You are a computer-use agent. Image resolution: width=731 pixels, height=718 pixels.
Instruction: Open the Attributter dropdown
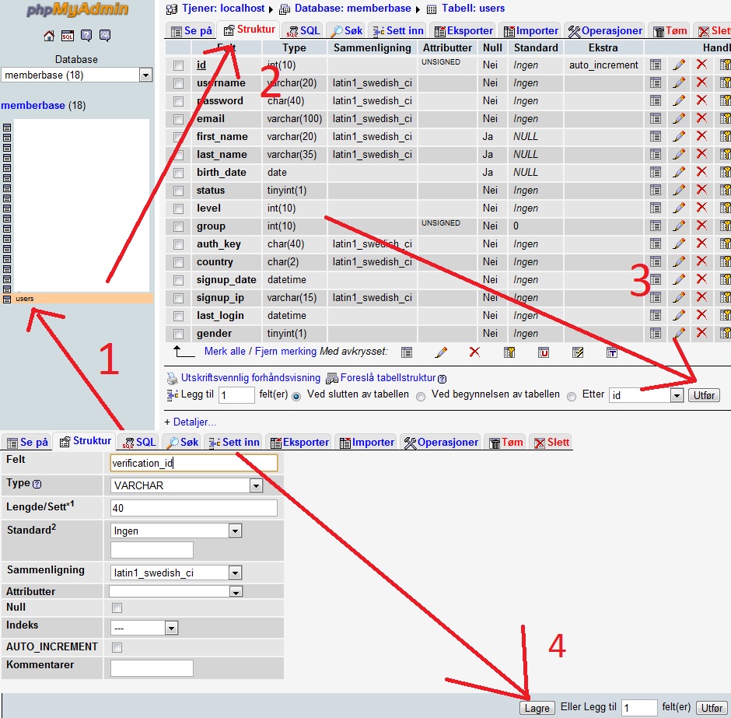point(176,592)
